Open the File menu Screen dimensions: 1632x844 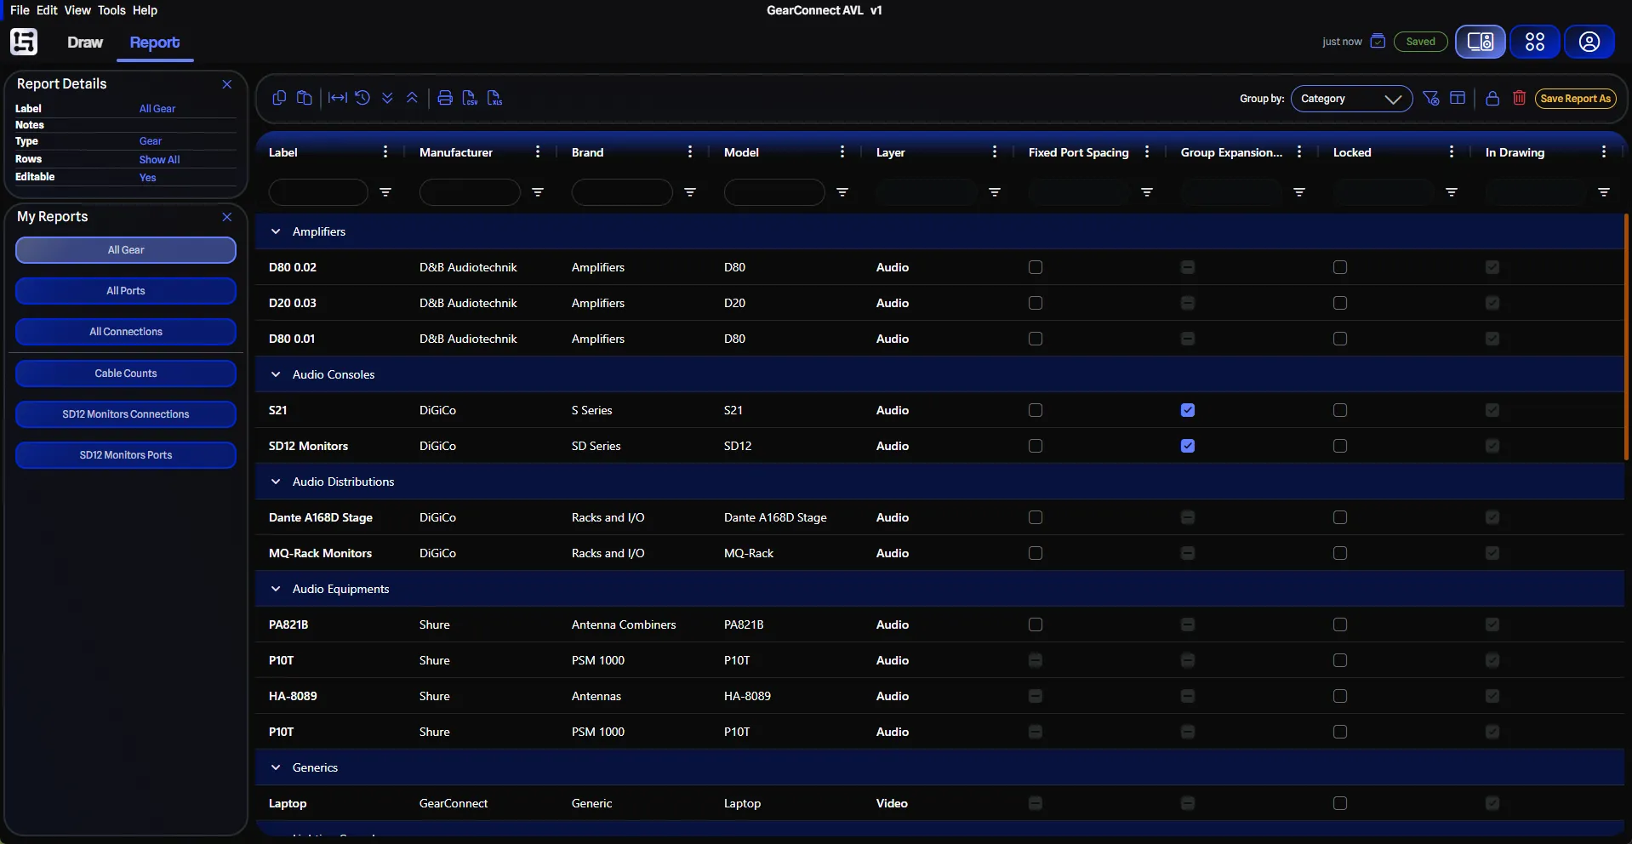pyautogui.click(x=20, y=10)
